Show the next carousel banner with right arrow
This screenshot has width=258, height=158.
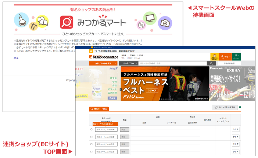click(209, 89)
